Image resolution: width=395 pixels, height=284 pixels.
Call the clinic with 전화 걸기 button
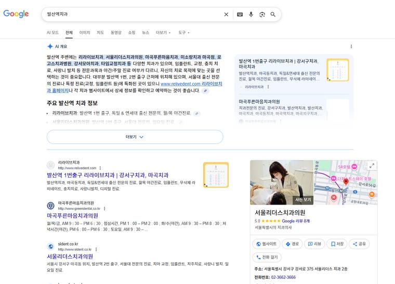[x=267, y=257]
